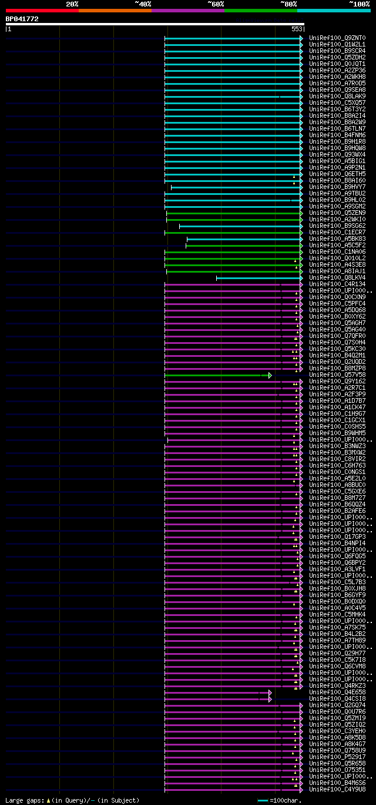This screenshot has height=805, width=376.
Task: Click the cyan =100char. scale bar
Action: tap(263, 801)
